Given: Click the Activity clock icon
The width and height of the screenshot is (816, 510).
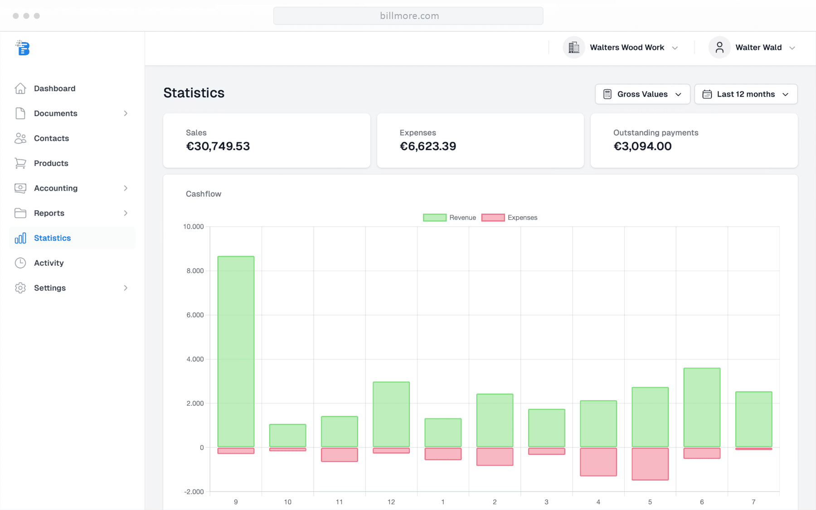Looking at the screenshot, I should pyautogui.click(x=20, y=263).
